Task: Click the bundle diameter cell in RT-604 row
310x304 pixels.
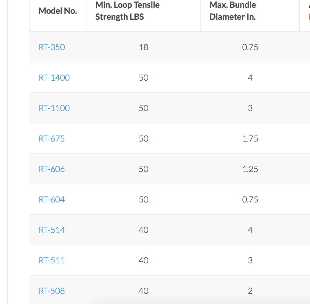Action: 250,199
